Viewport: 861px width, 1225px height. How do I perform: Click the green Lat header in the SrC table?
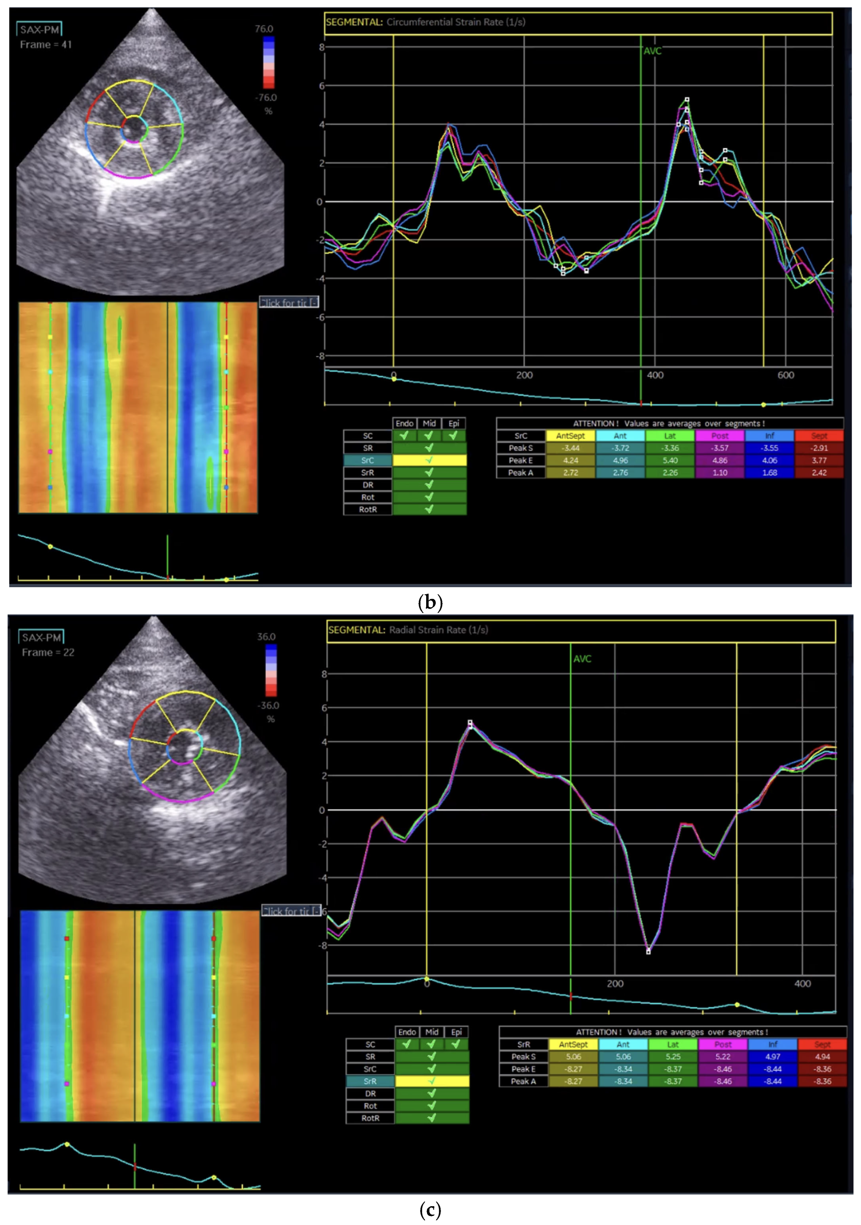(670, 435)
